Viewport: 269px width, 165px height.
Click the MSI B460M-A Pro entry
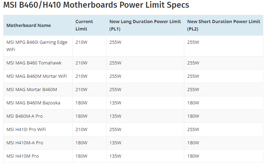tap(25, 116)
